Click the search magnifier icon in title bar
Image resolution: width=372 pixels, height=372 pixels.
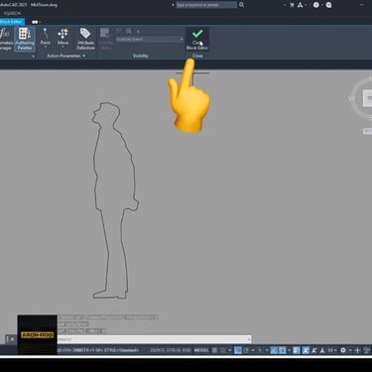coord(242,5)
